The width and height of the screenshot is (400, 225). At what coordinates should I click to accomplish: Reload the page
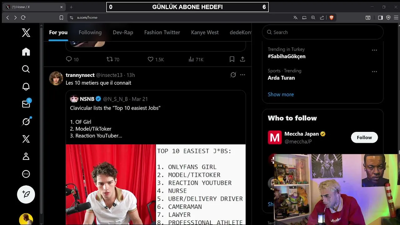click(x=23, y=17)
